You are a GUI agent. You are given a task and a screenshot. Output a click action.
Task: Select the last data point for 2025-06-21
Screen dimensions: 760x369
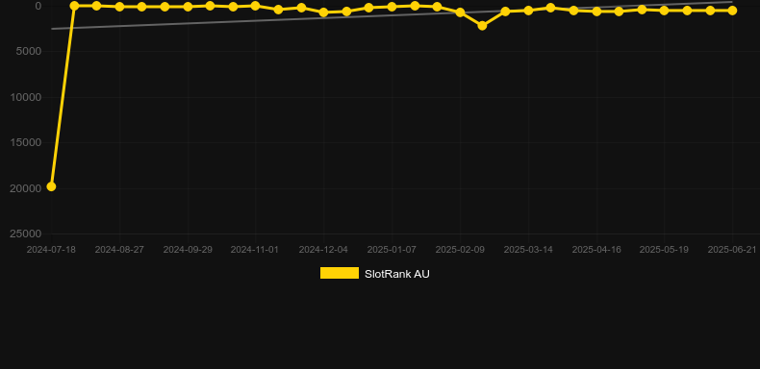(x=732, y=11)
